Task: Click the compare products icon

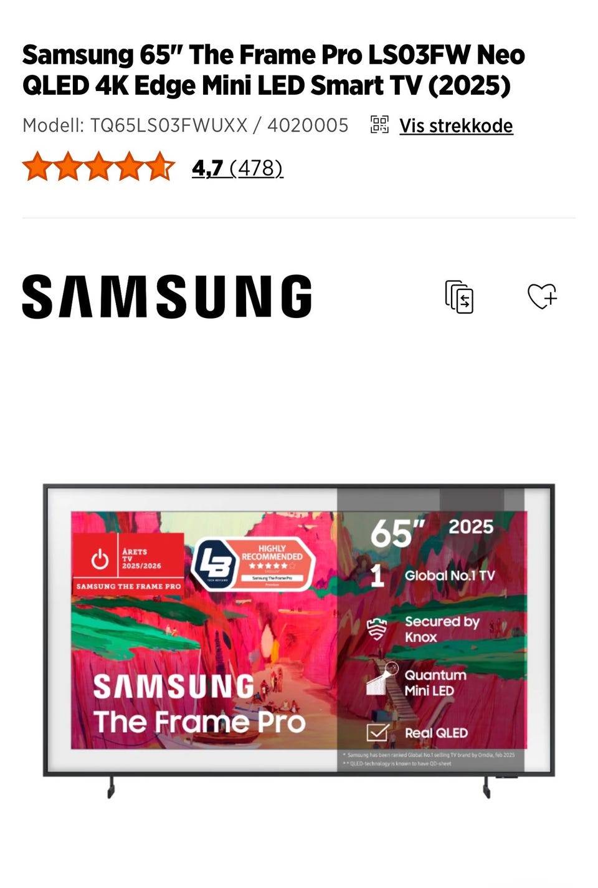Action: [x=459, y=296]
